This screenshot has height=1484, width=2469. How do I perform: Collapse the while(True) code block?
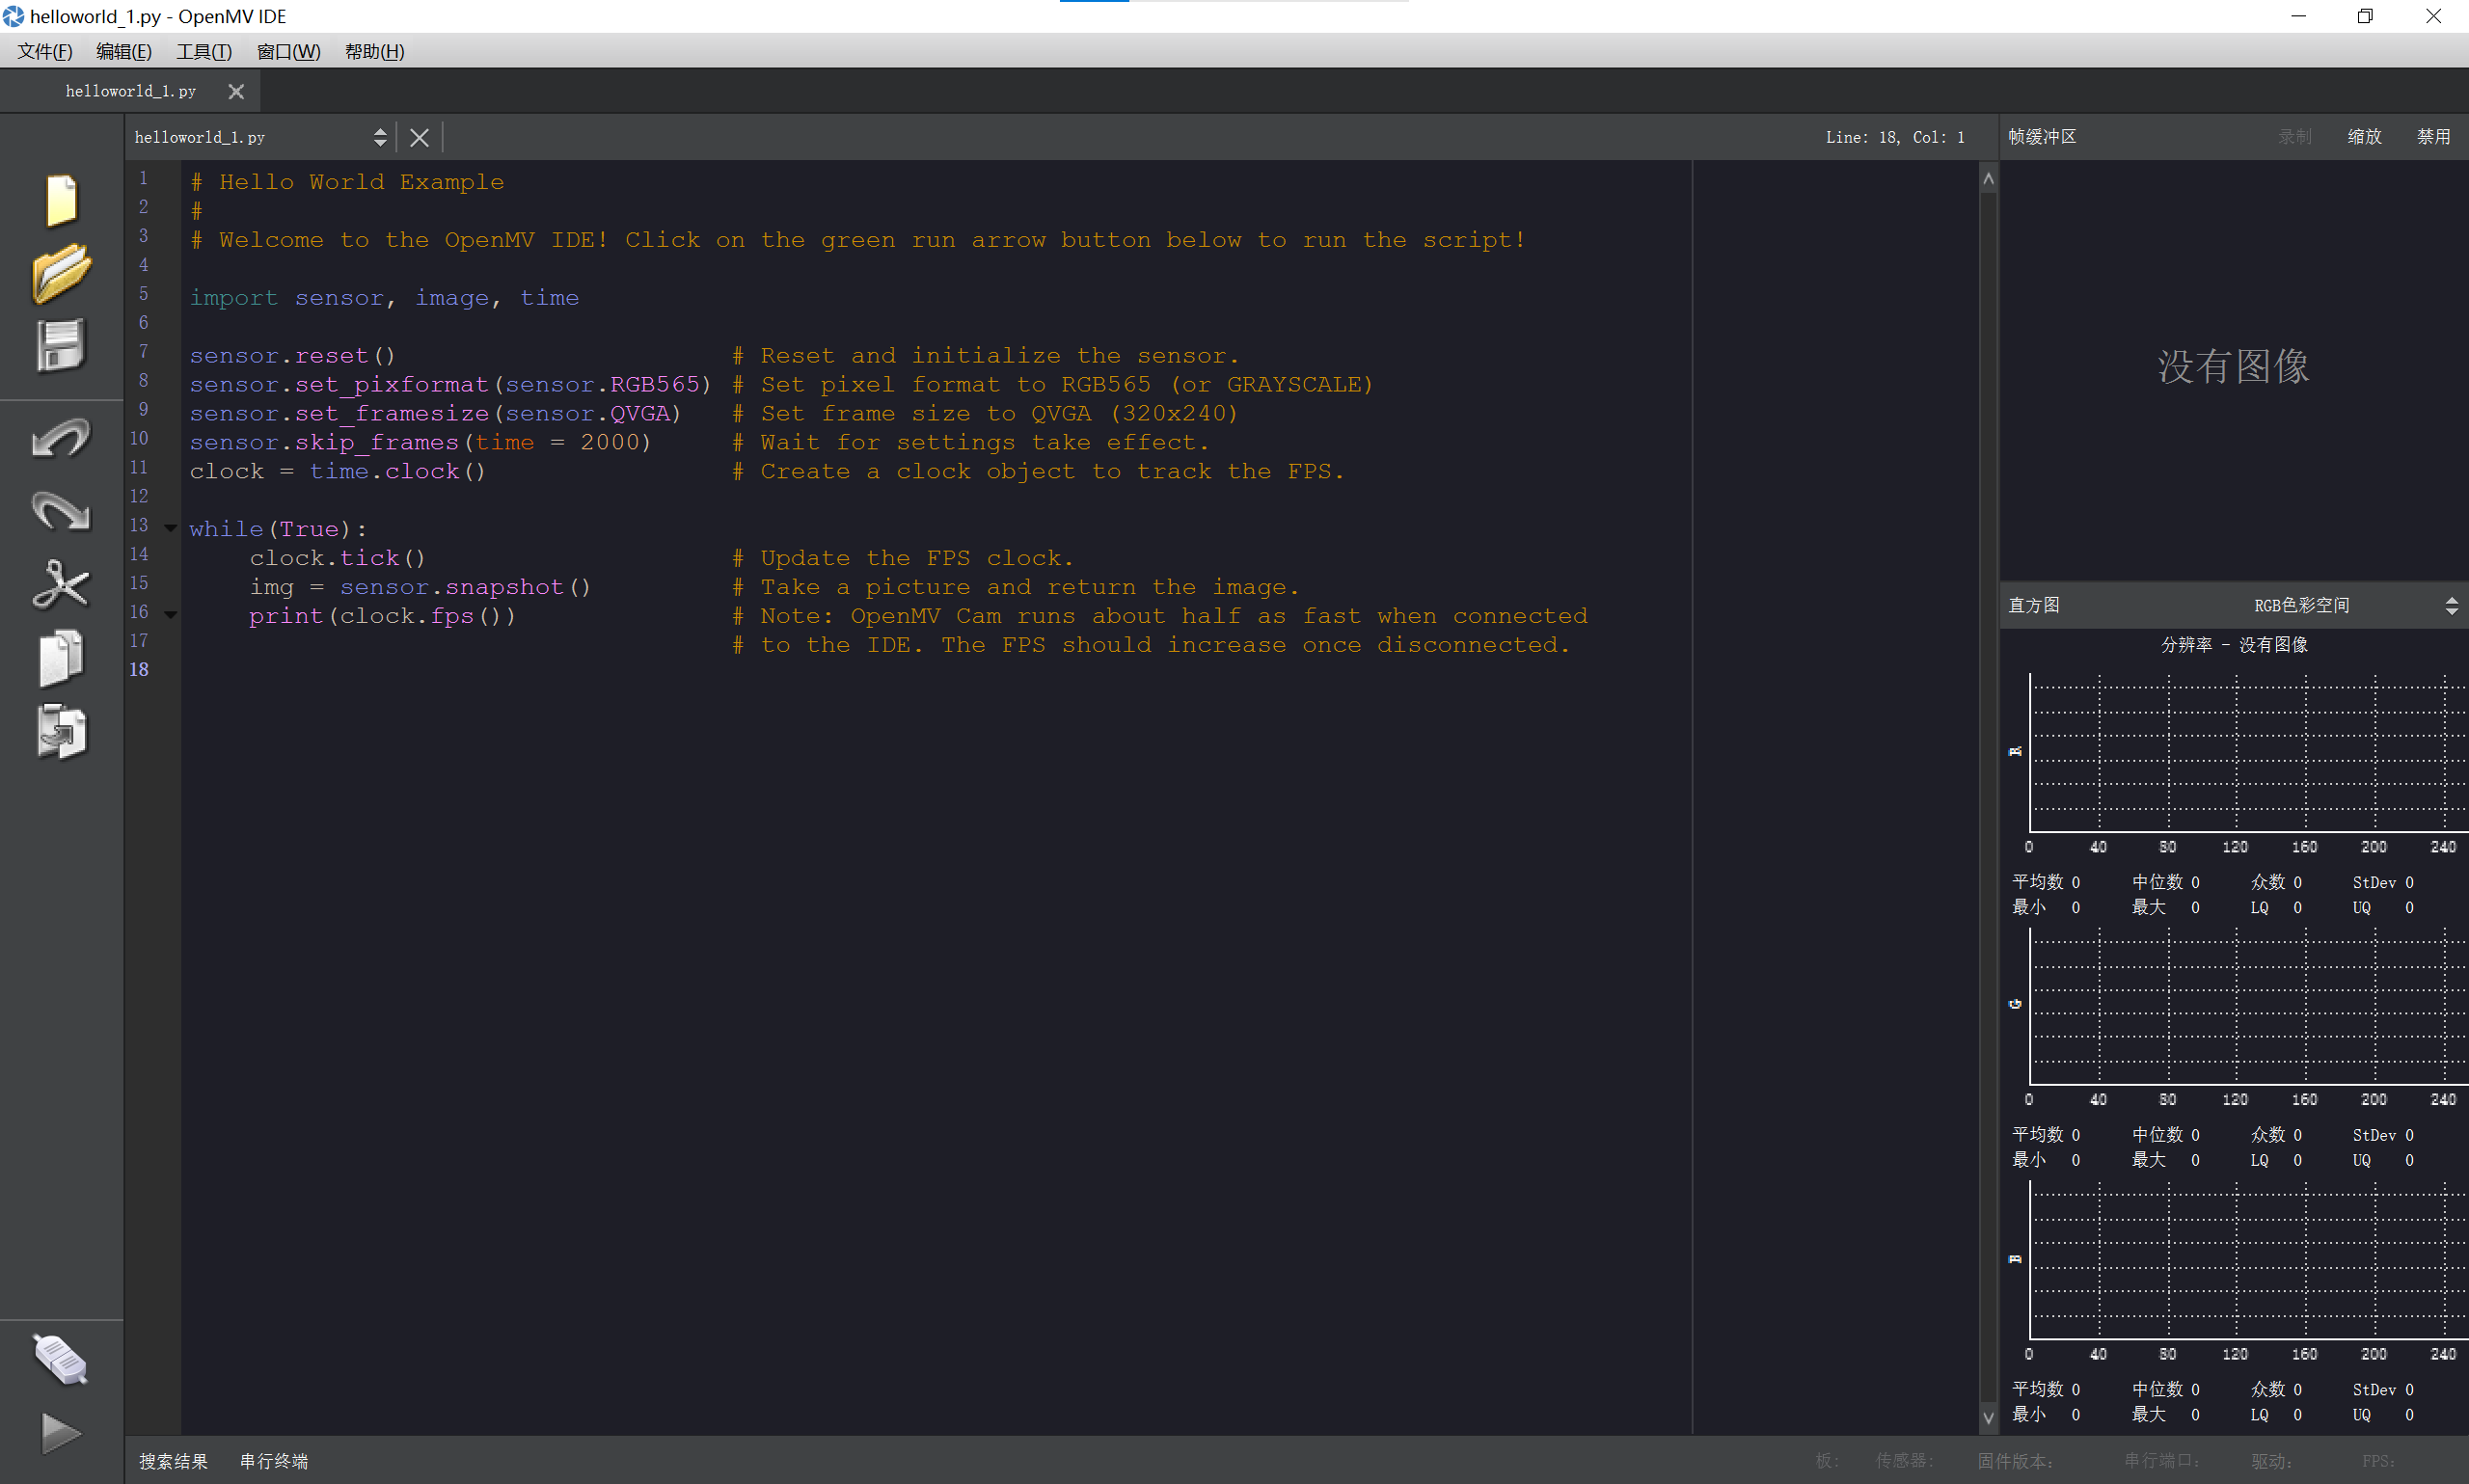click(x=171, y=528)
